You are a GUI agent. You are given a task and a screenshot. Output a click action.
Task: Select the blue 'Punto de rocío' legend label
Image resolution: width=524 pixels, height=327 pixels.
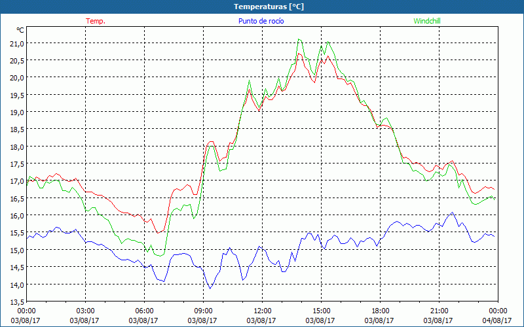(261, 21)
